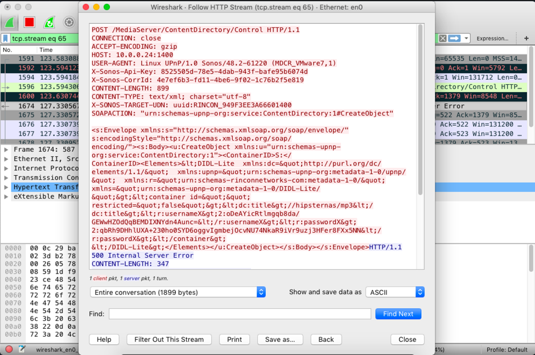
Task: Clear the display filter with the X button
Action: click(443, 39)
